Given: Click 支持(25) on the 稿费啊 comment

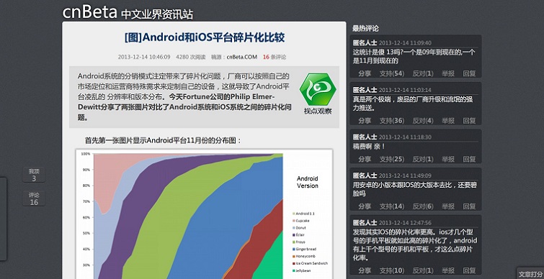Looking at the screenshot, I should coord(392,159).
